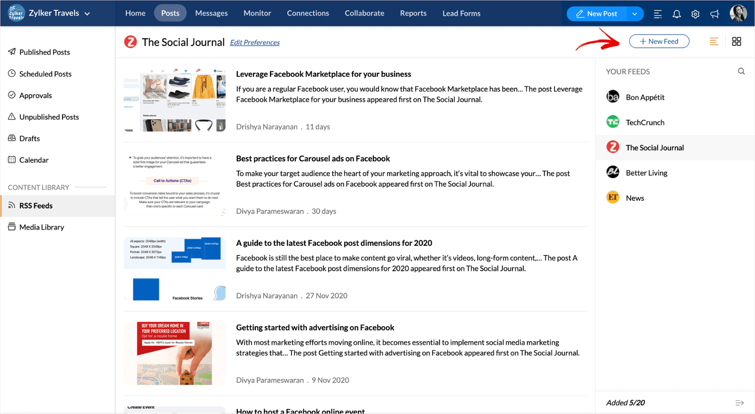Click the 'CONTENT LIBRARY' section label
This screenshot has width=755, height=414.
click(39, 187)
